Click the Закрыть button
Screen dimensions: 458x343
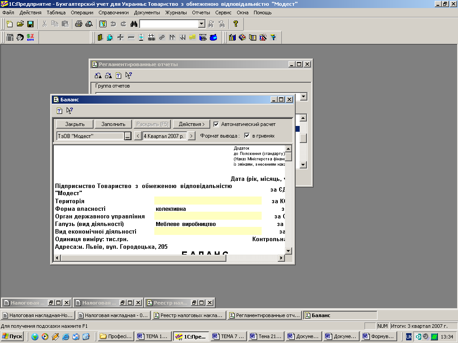point(75,124)
